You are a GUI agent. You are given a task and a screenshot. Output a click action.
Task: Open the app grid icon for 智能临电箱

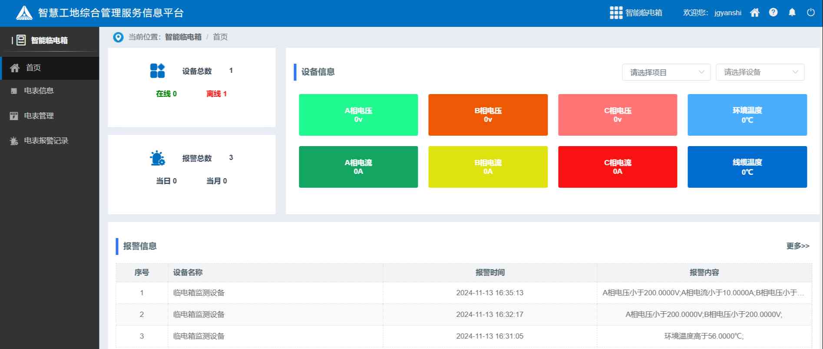tap(616, 13)
